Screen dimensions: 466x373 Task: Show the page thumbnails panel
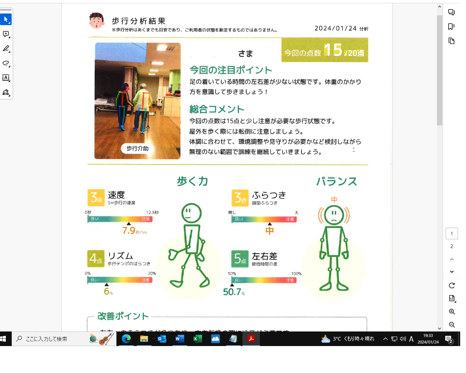451,41
